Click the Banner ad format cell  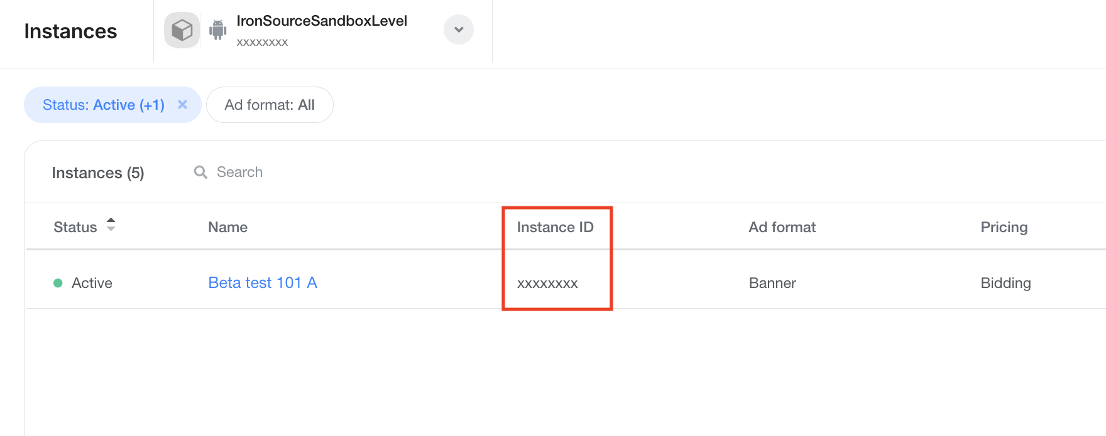(x=772, y=283)
